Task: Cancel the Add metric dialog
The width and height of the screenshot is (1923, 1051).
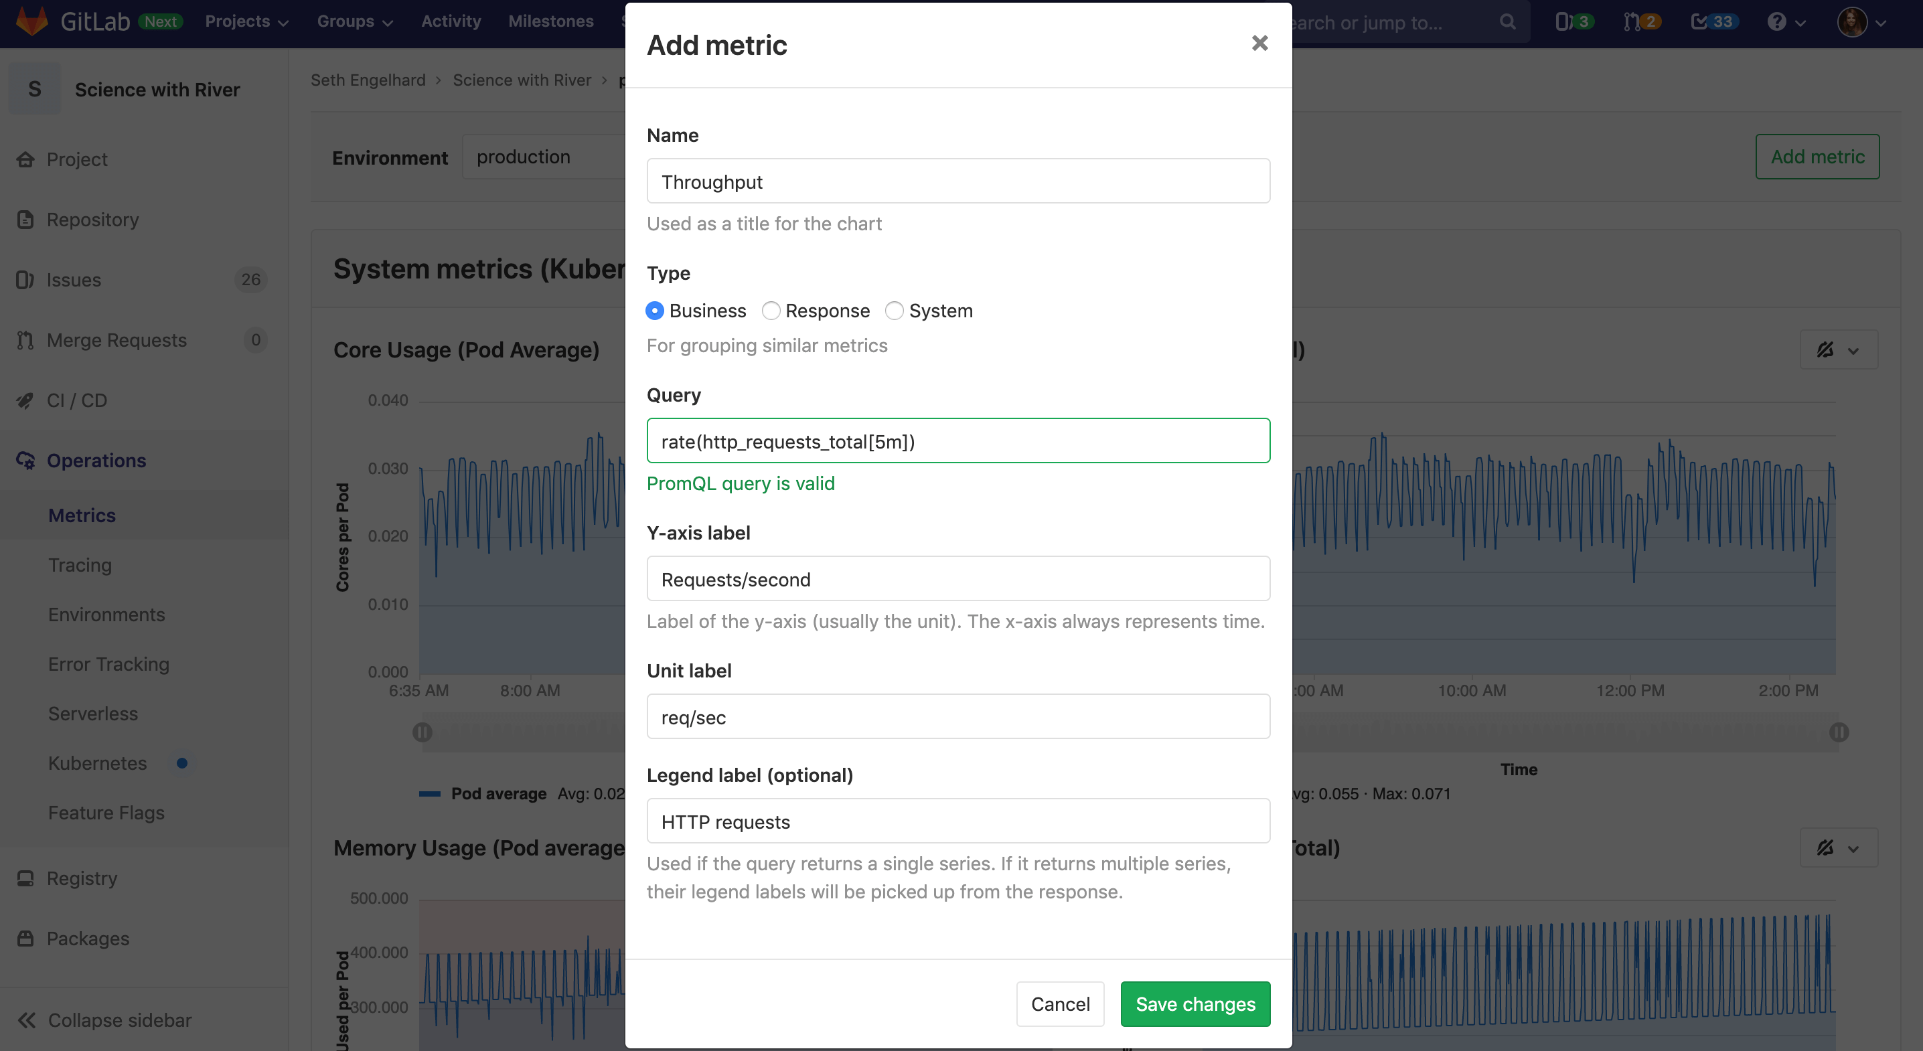Action: (1060, 1004)
